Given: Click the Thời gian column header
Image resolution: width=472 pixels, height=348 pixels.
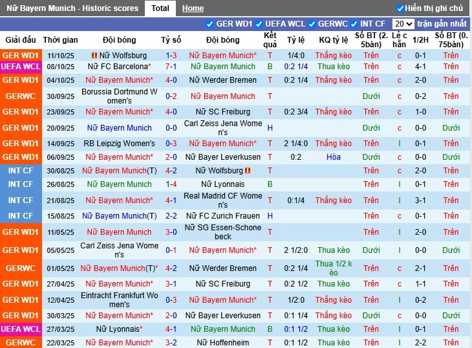Looking at the screenshot, I should click(60, 39).
